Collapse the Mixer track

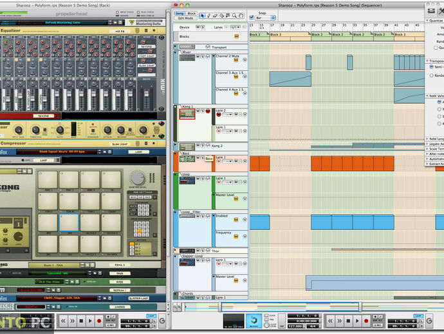(x=176, y=52)
